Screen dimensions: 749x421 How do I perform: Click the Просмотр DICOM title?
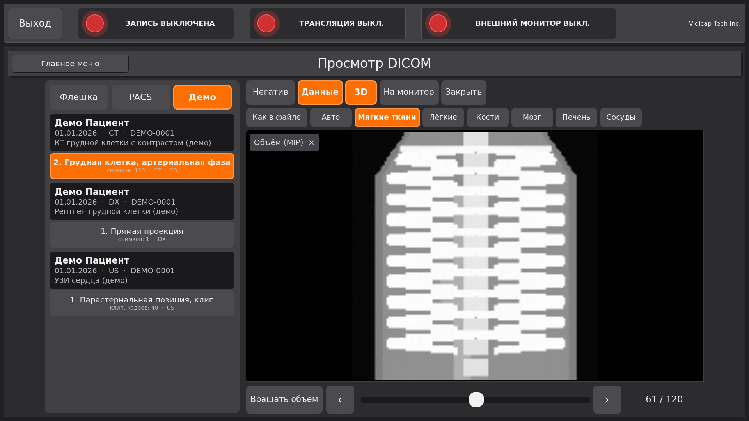click(x=374, y=64)
